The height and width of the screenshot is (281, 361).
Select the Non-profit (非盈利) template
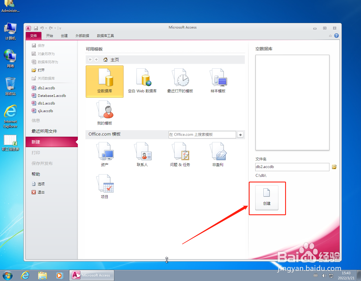pos(218,154)
